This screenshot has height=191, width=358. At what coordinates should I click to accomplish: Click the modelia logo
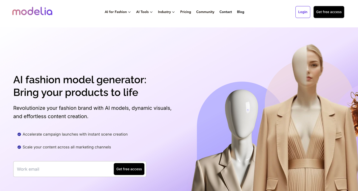(32, 12)
